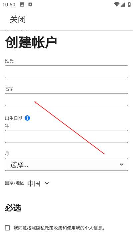Viewport: 133px width, 237px height.
Task: Tap the 创建帐户 heading
Action: coord(31,42)
